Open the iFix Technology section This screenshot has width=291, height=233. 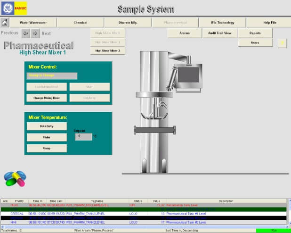[x=222, y=23]
